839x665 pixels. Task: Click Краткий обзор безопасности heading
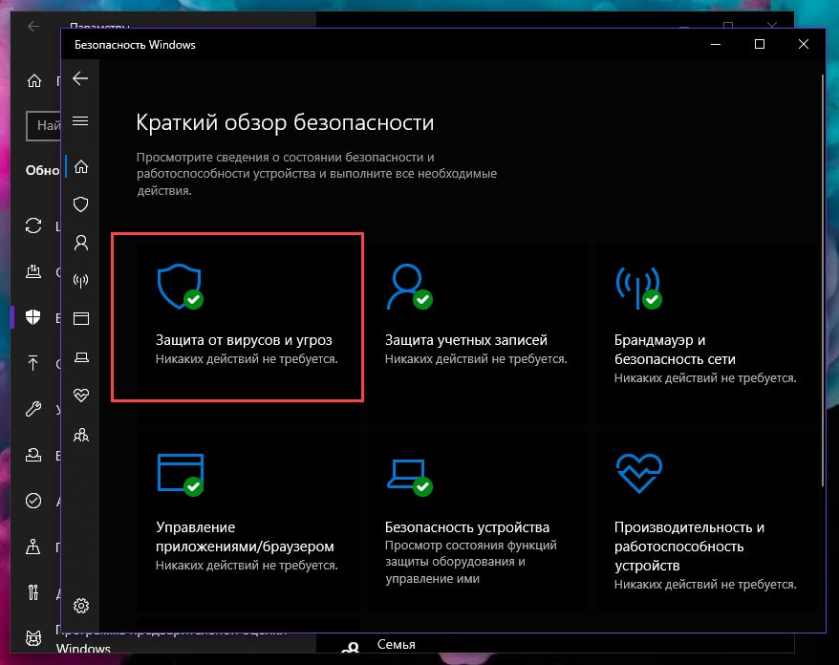(x=285, y=122)
